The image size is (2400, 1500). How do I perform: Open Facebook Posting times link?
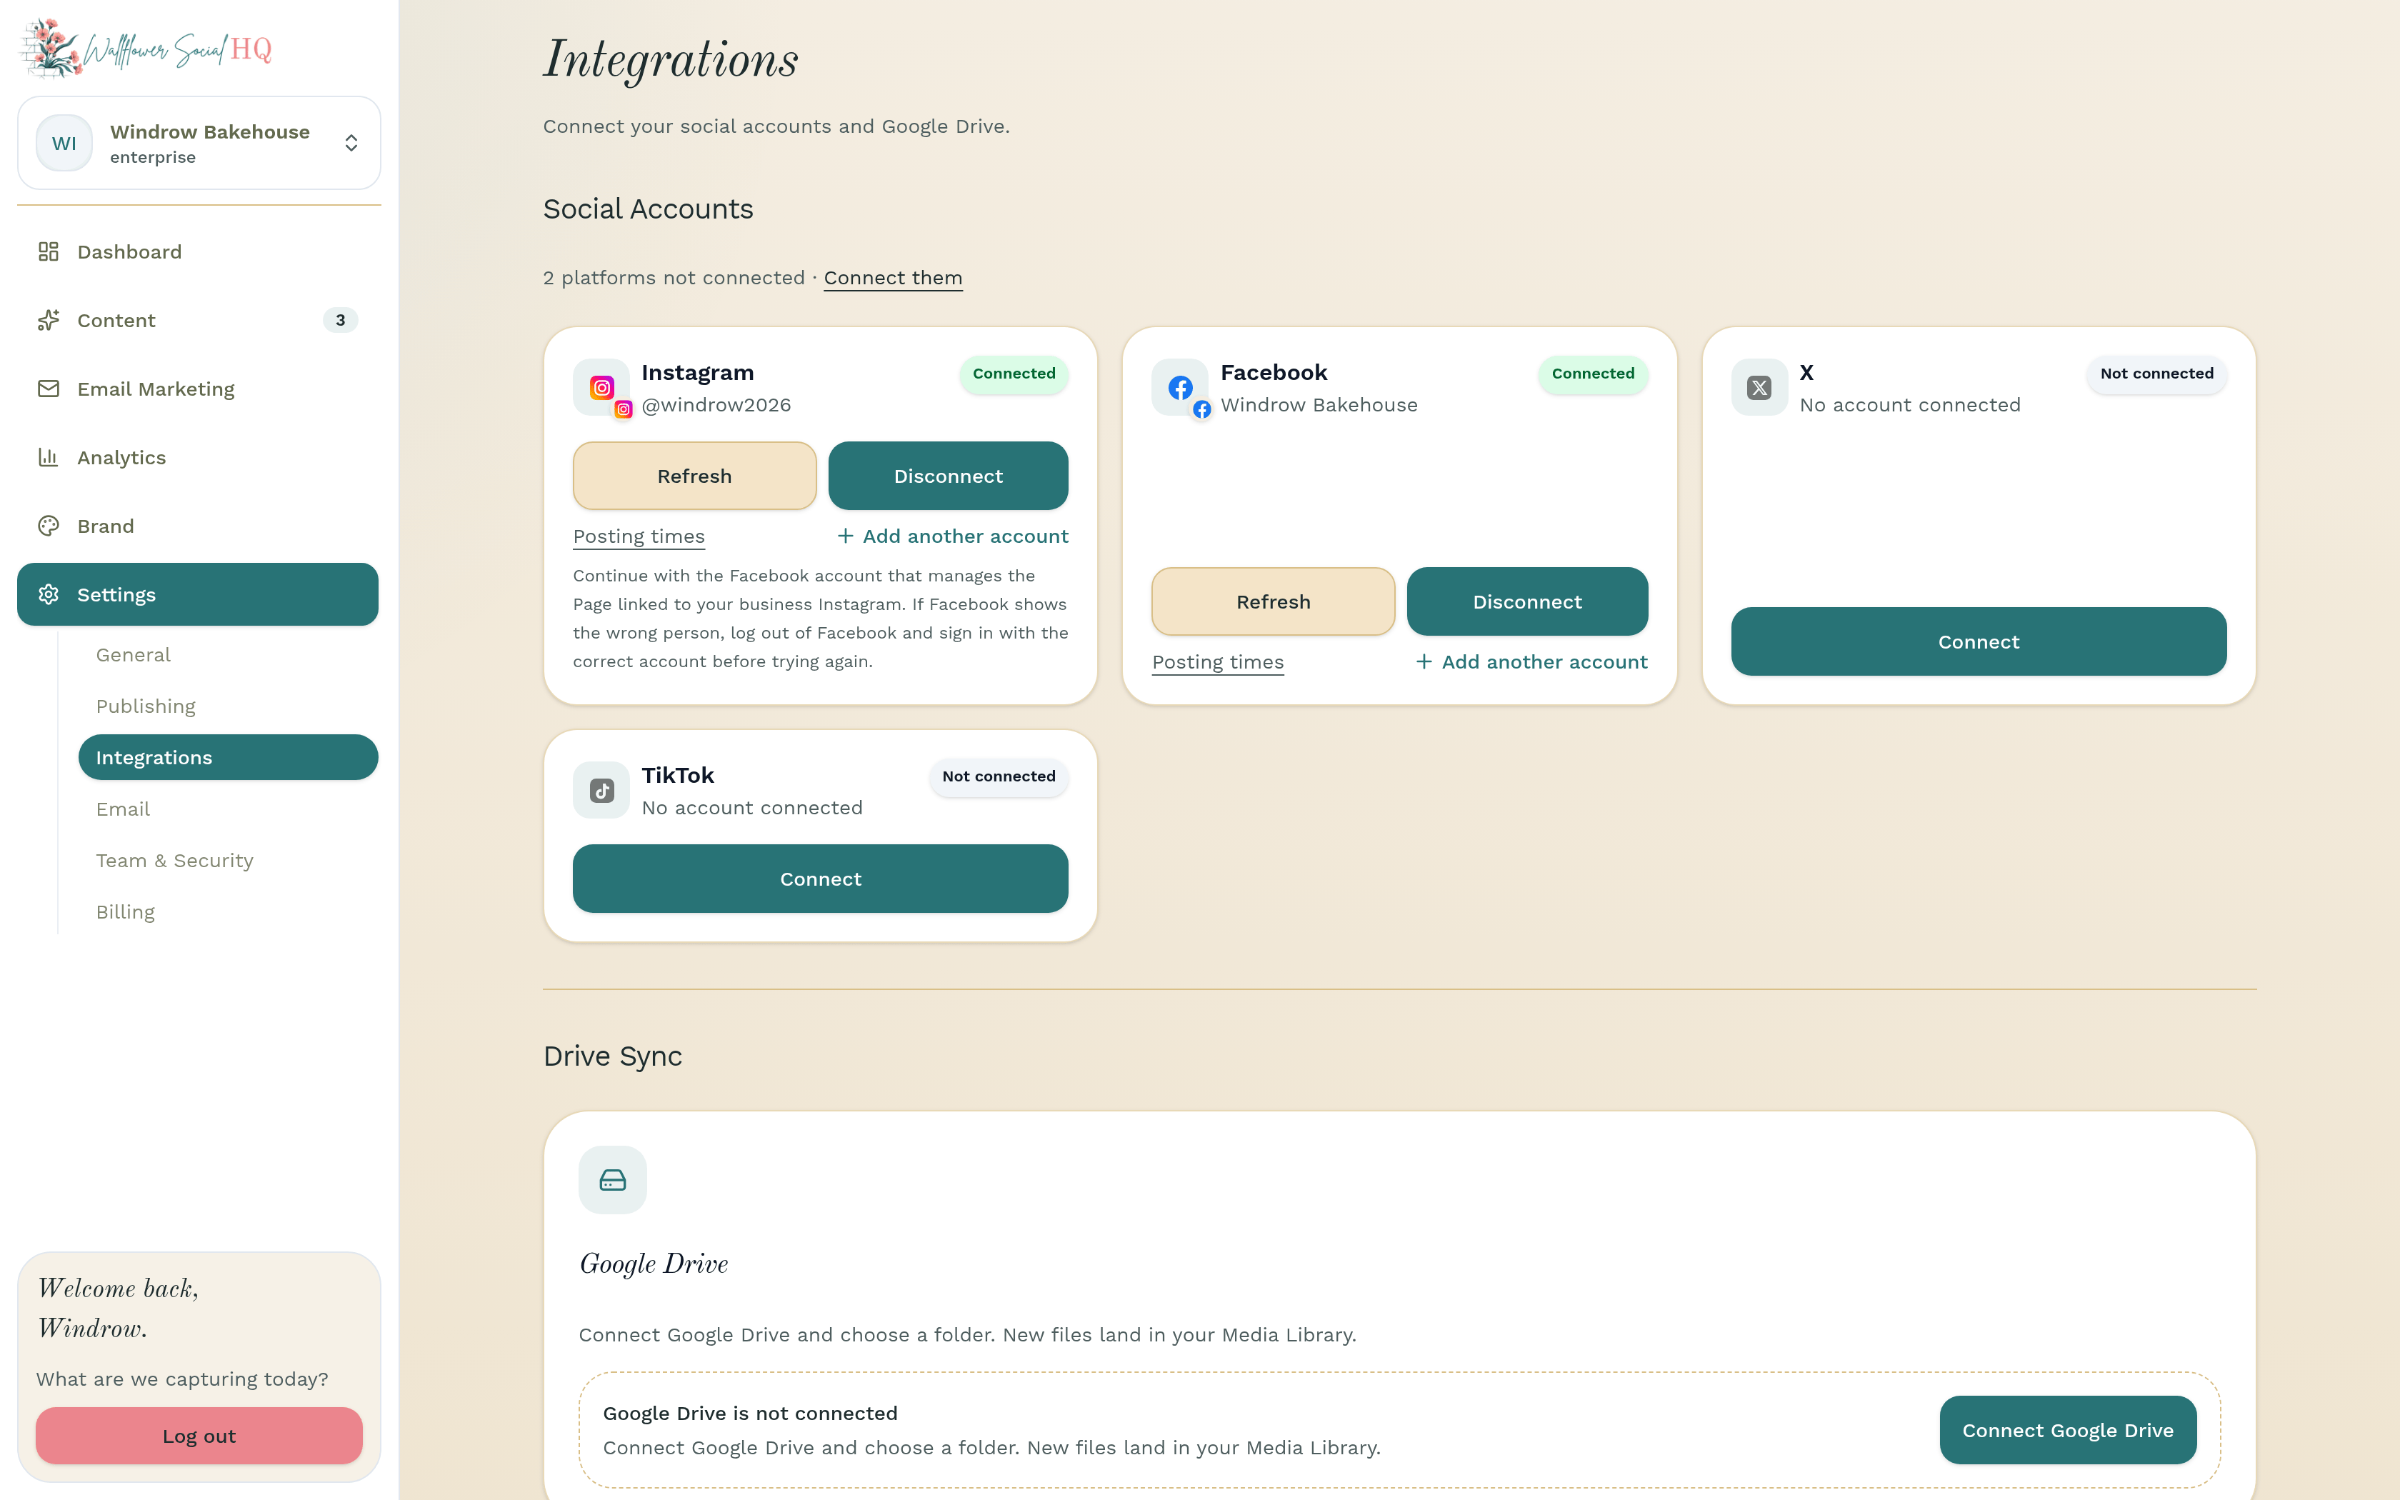pos(1218,663)
